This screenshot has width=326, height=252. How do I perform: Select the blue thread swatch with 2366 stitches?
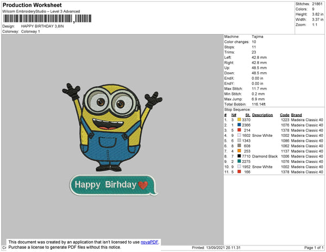coord(238,125)
